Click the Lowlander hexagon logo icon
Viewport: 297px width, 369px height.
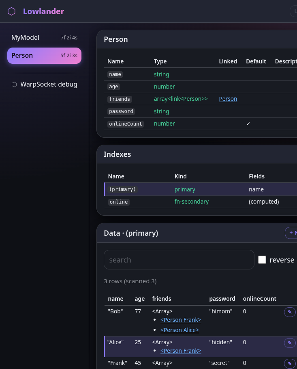(x=11, y=11)
